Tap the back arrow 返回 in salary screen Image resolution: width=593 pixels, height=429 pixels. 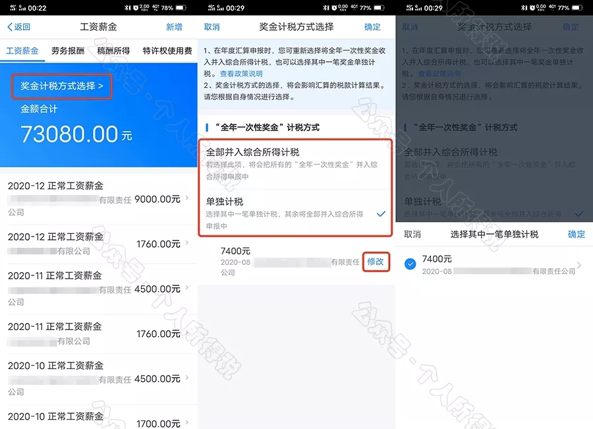[x=18, y=27]
